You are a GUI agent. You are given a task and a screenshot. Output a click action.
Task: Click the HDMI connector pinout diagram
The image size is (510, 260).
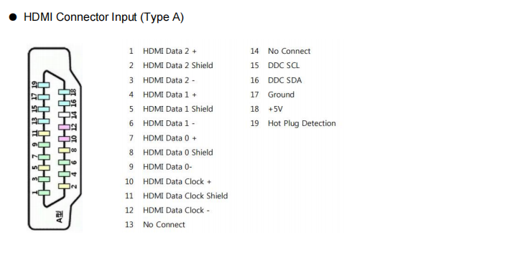point(55,139)
